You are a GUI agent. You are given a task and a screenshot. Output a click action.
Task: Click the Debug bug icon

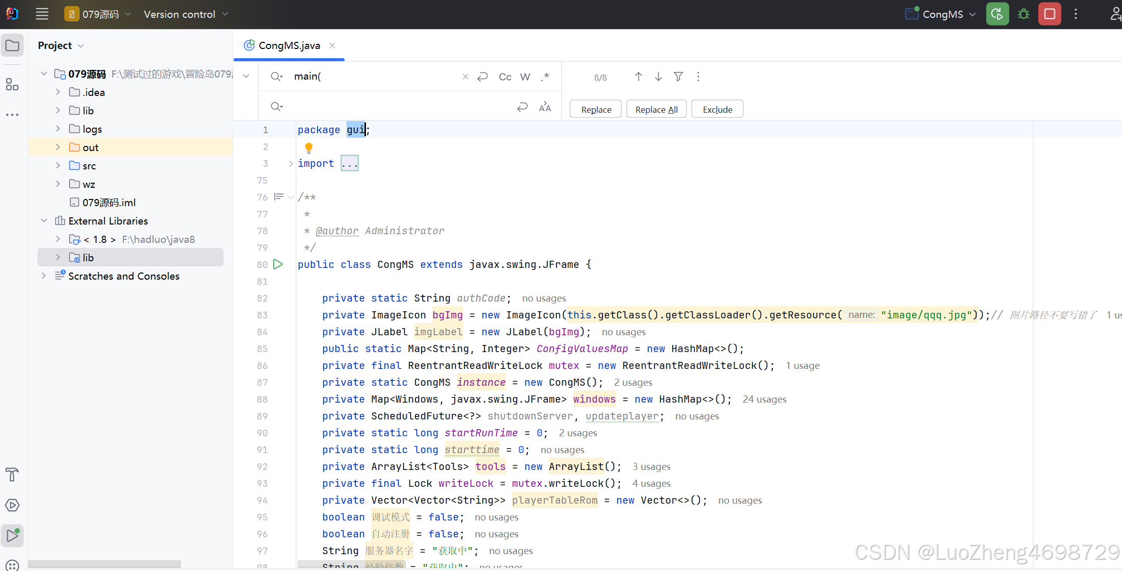1023,14
